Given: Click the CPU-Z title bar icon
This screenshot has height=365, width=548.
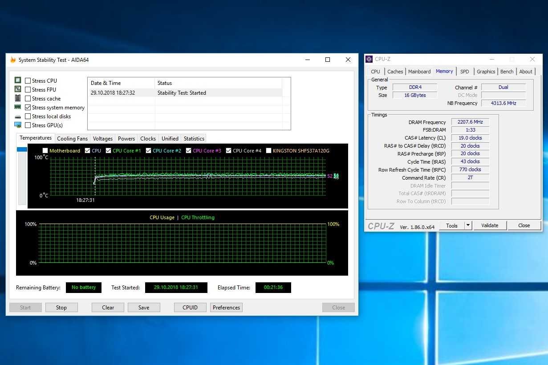Looking at the screenshot, I should point(369,59).
